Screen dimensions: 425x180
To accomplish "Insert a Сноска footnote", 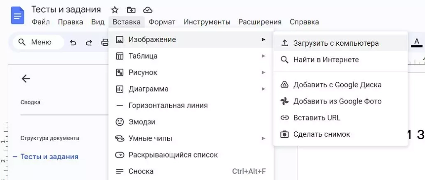I will (191, 171).
